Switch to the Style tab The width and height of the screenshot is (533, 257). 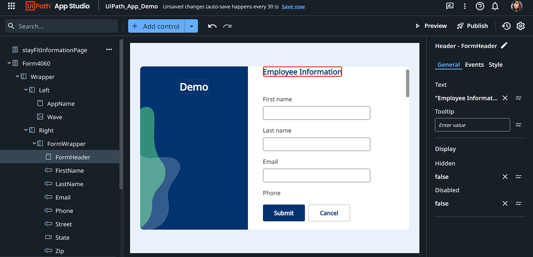coord(495,64)
